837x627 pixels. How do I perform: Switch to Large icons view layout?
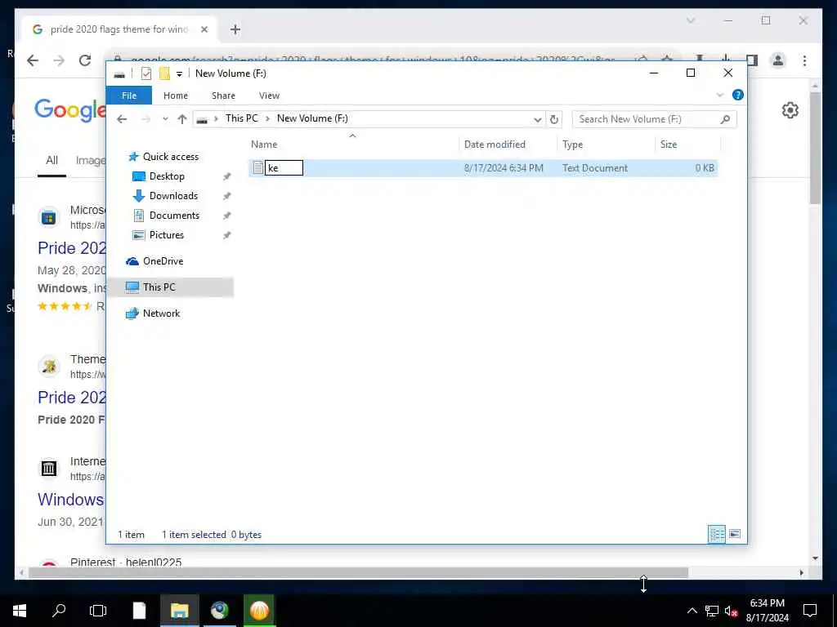(735, 534)
